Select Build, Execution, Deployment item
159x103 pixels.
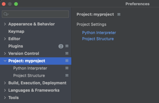pyautogui.click(x=37, y=83)
